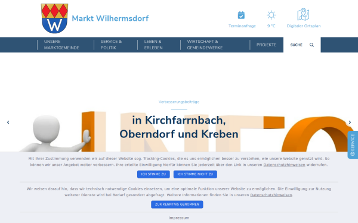Click the Digitaler Ortsplan label
358x223 pixels.
point(304,26)
